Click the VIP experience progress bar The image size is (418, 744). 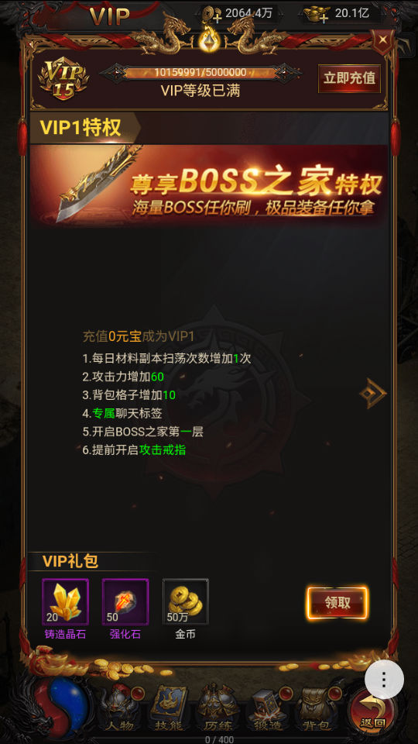(200, 73)
